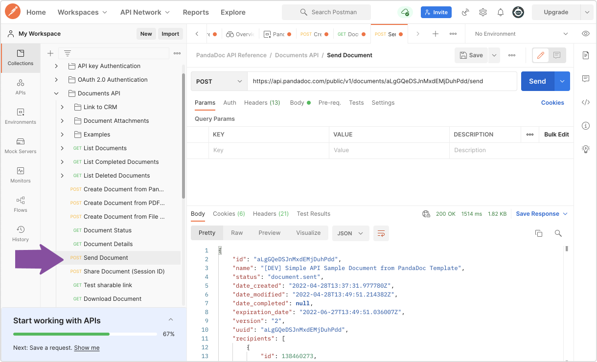
Task: Click the Save button
Action: 471,55
